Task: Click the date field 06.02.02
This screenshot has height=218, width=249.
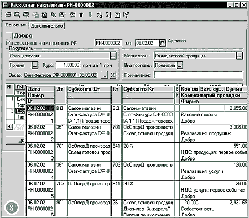Action: [x=147, y=43]
